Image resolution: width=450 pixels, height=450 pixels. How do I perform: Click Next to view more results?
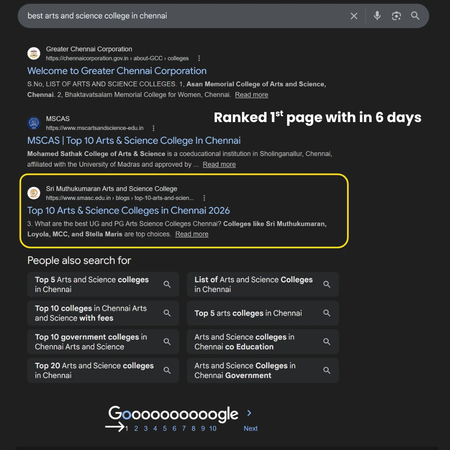click(x=250, y=428)
